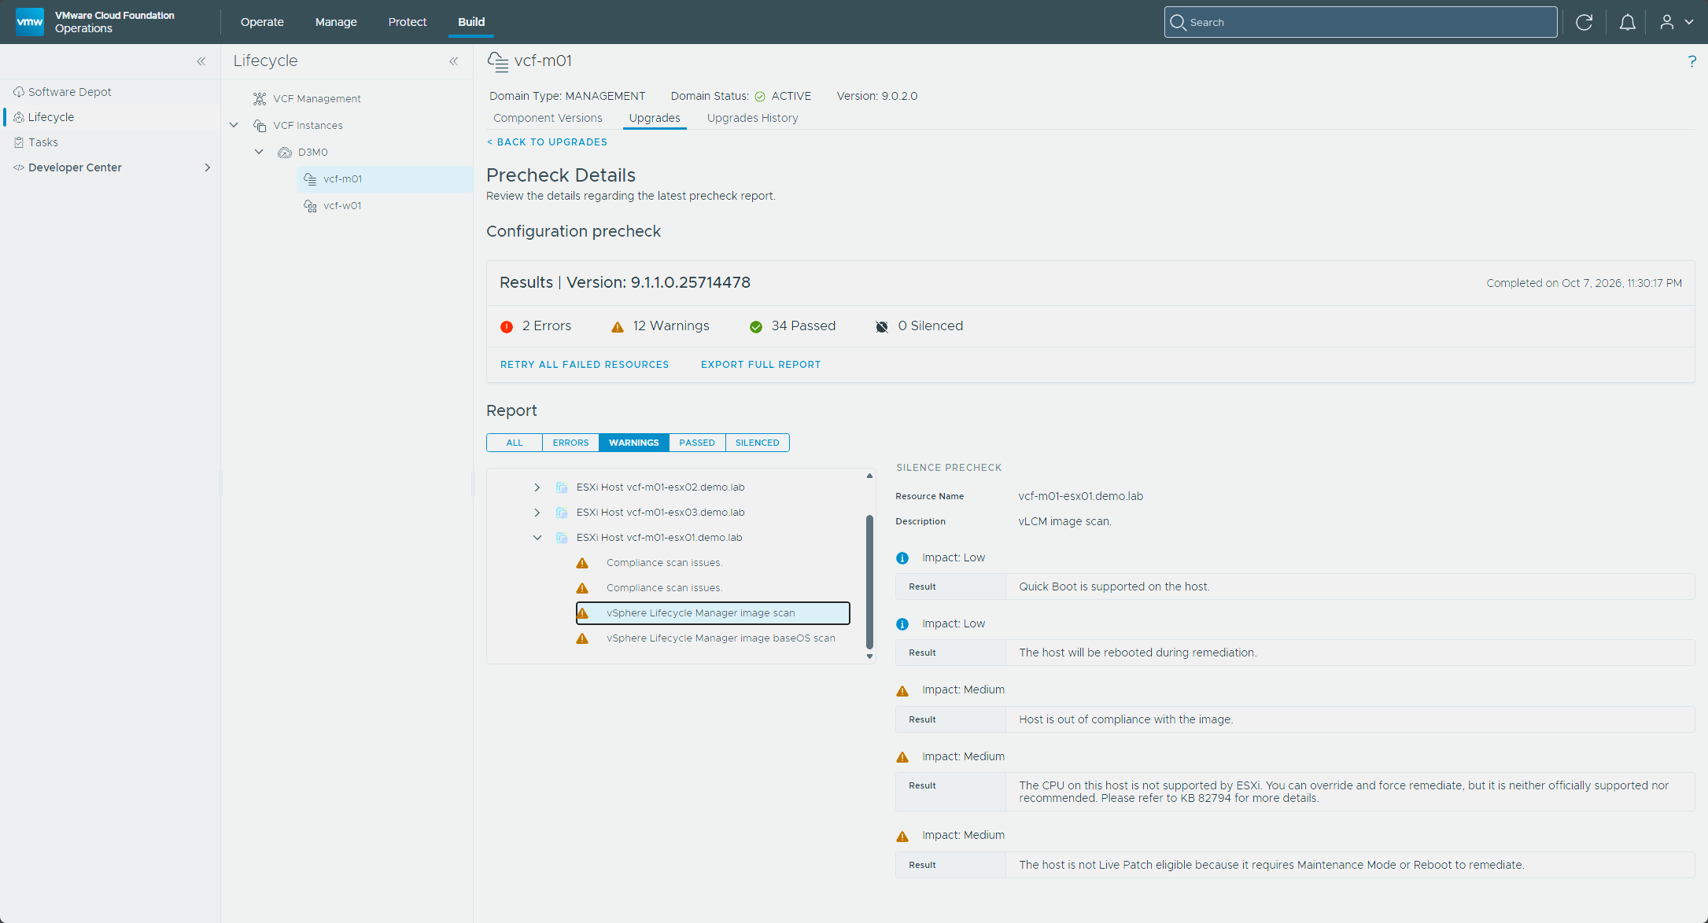
Task: Show SILENCED prechecks filter
Action: (x=758, y=443)
